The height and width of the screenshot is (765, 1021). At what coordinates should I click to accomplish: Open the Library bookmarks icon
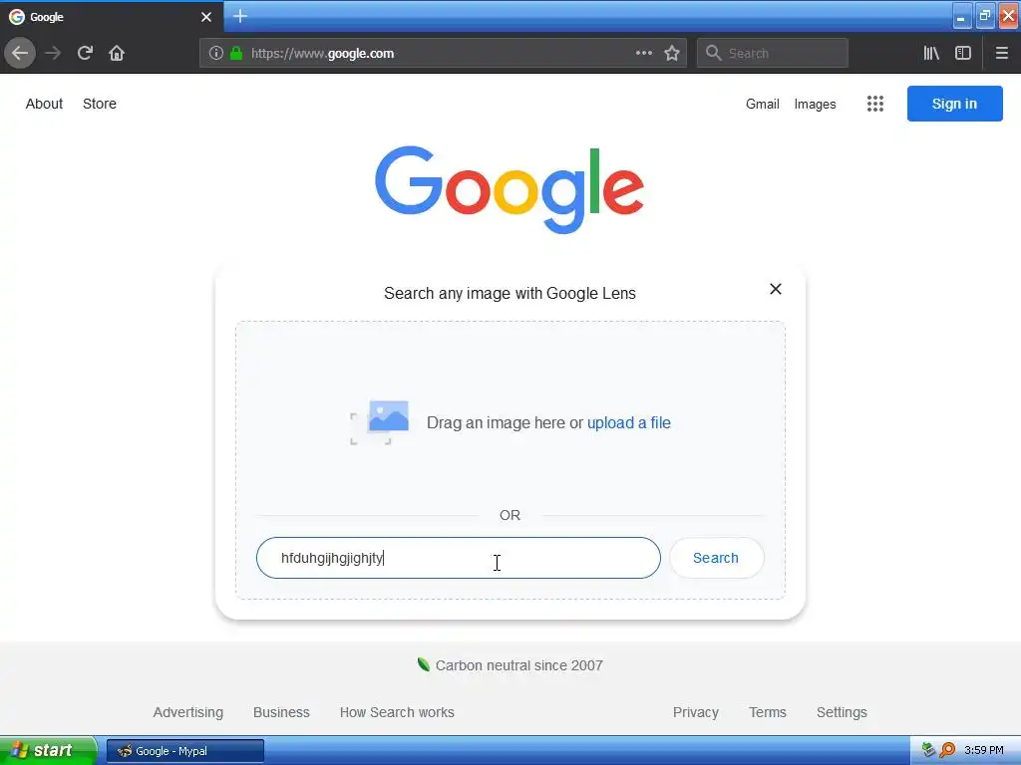pos(931,54)
